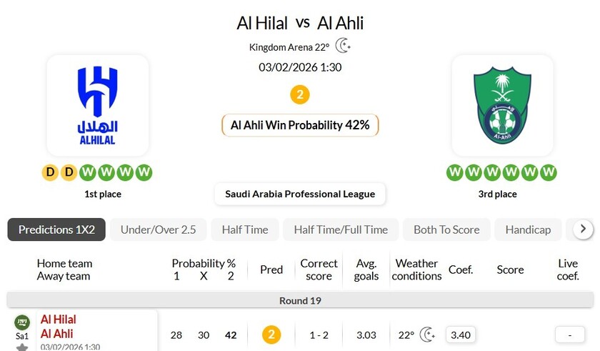Click the night weather moon icon near Kingdom Arena
600x351 pixels.
[343, 46]
